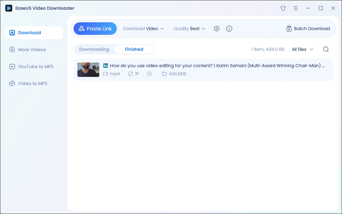The image size is (342, 214).
Task: Click the EaseUS Video Downloader logo icon
Action: coord(9,8)
